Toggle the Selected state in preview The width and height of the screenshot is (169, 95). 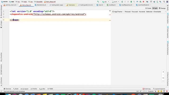point(149,12)
